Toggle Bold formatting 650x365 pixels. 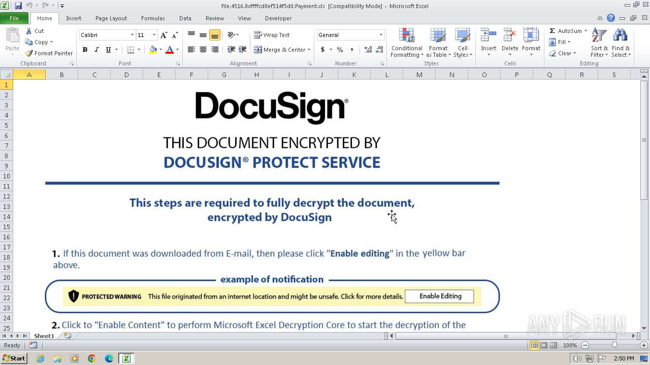[x=85, y=50]
